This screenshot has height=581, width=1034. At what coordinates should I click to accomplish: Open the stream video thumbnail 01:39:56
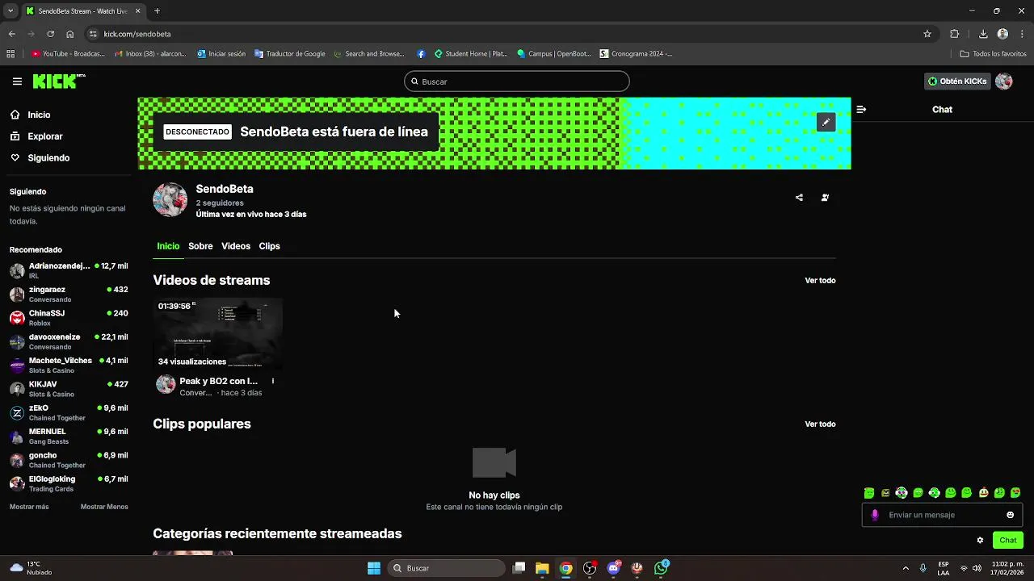218,335
